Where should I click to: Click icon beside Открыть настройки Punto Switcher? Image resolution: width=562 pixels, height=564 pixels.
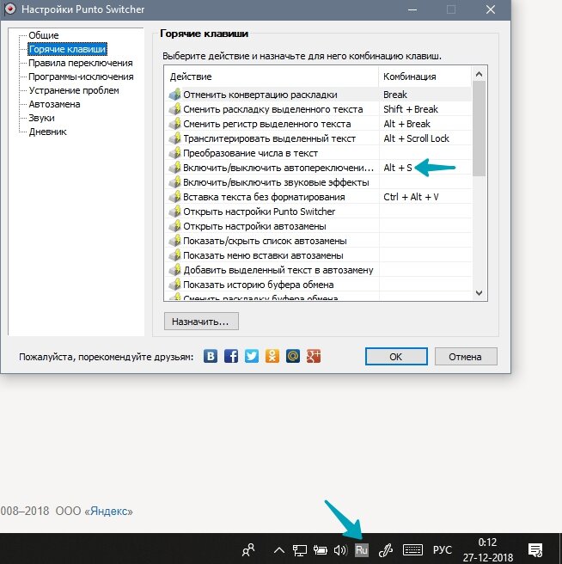tap(174, 211)
